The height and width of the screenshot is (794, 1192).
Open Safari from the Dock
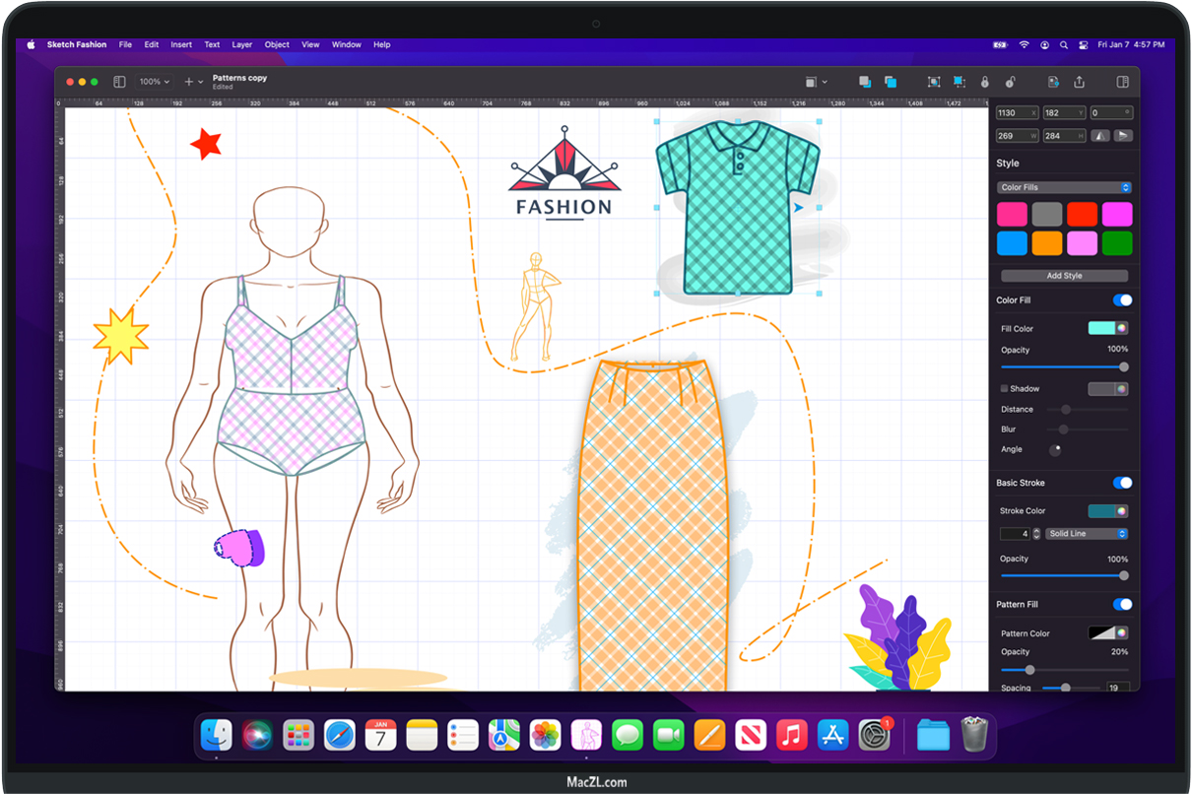340,735
